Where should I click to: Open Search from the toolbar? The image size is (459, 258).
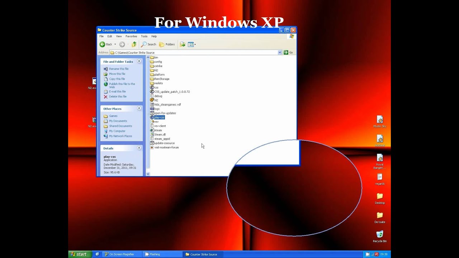(x=148, y=44)
